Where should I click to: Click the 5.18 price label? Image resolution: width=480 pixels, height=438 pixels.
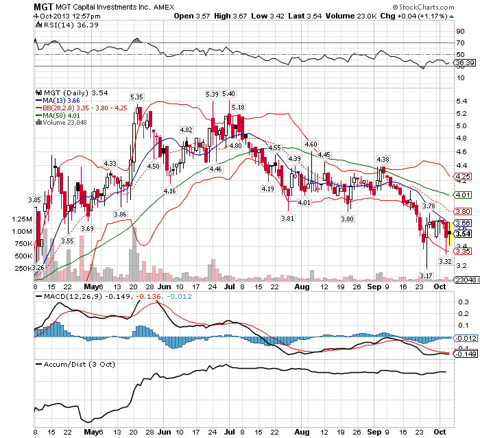pyautogui.click(x=238, y=107)
